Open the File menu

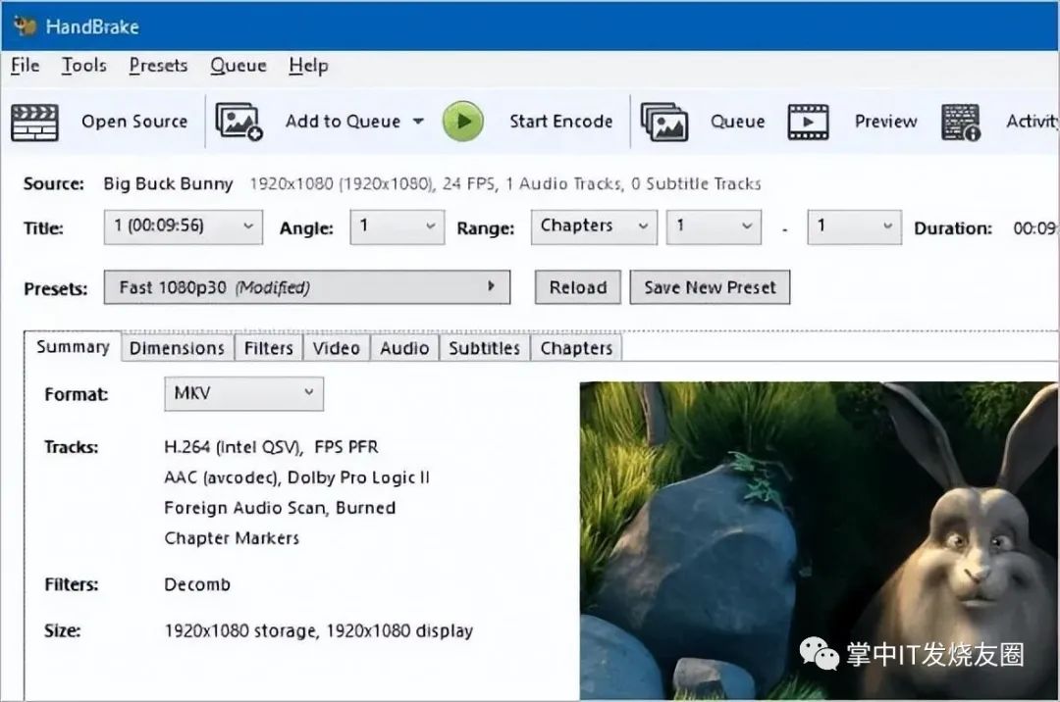click(x=25, y=66)
